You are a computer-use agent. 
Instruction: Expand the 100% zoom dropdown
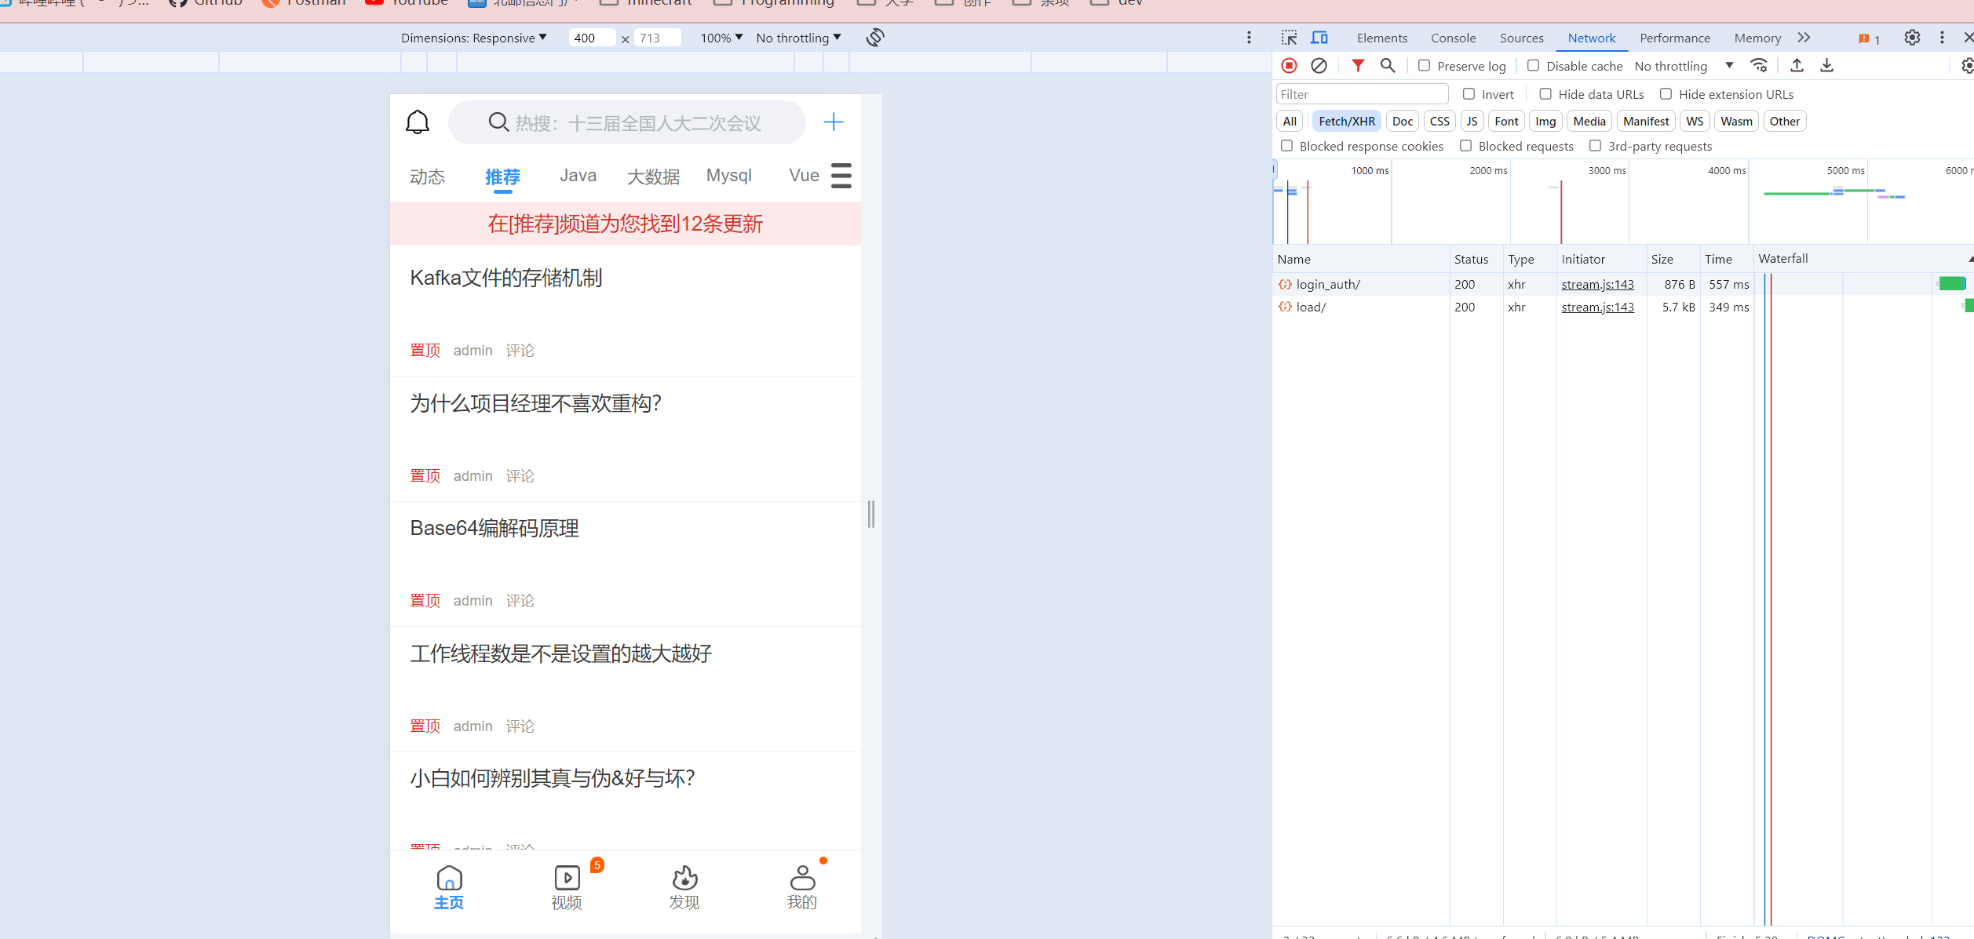coord(721,38)
